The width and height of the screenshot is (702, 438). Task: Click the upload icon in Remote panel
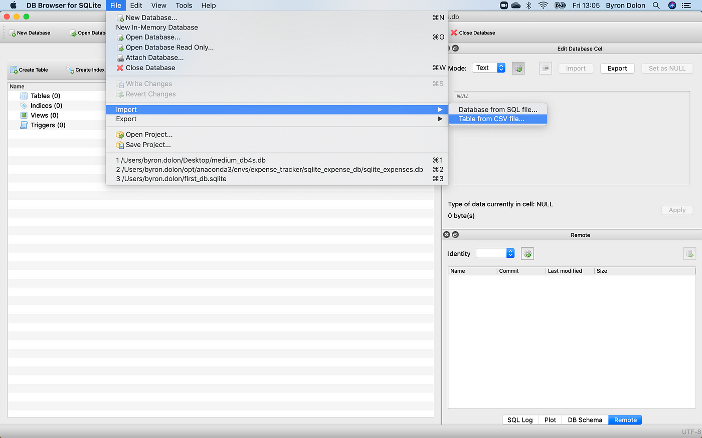[x=689, y=254]
